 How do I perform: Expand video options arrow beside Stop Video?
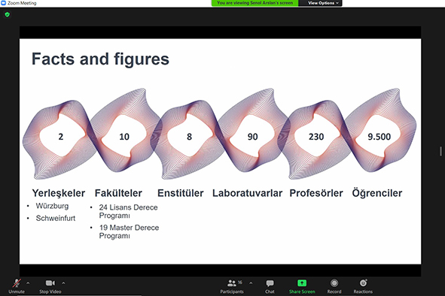coord(63,282)
